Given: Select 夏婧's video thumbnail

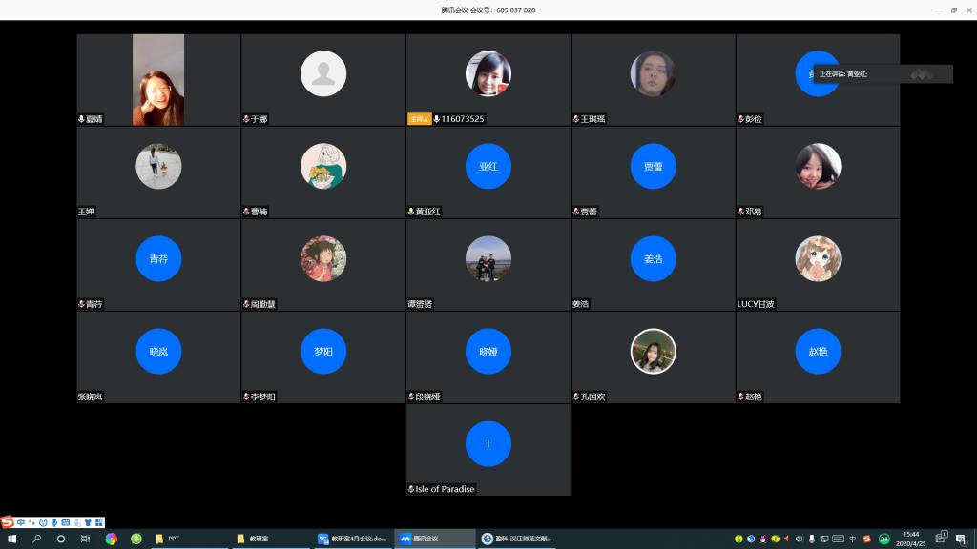Looking at the screenshot, I should 158,80.
